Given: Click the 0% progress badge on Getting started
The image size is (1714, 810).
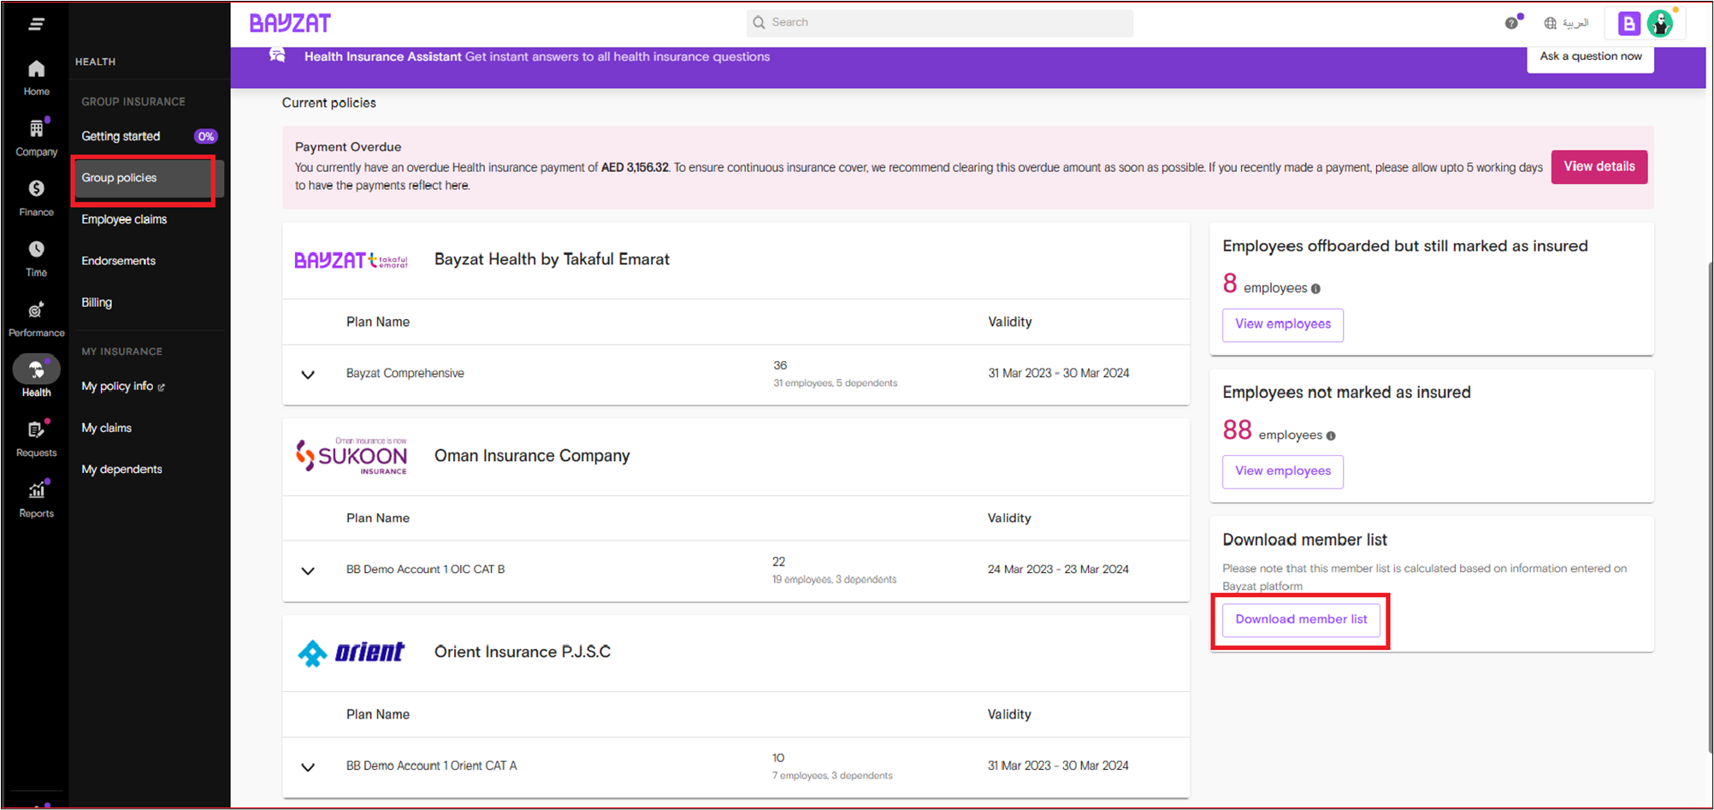Looking at the screenshot, I should pos(205,136).
